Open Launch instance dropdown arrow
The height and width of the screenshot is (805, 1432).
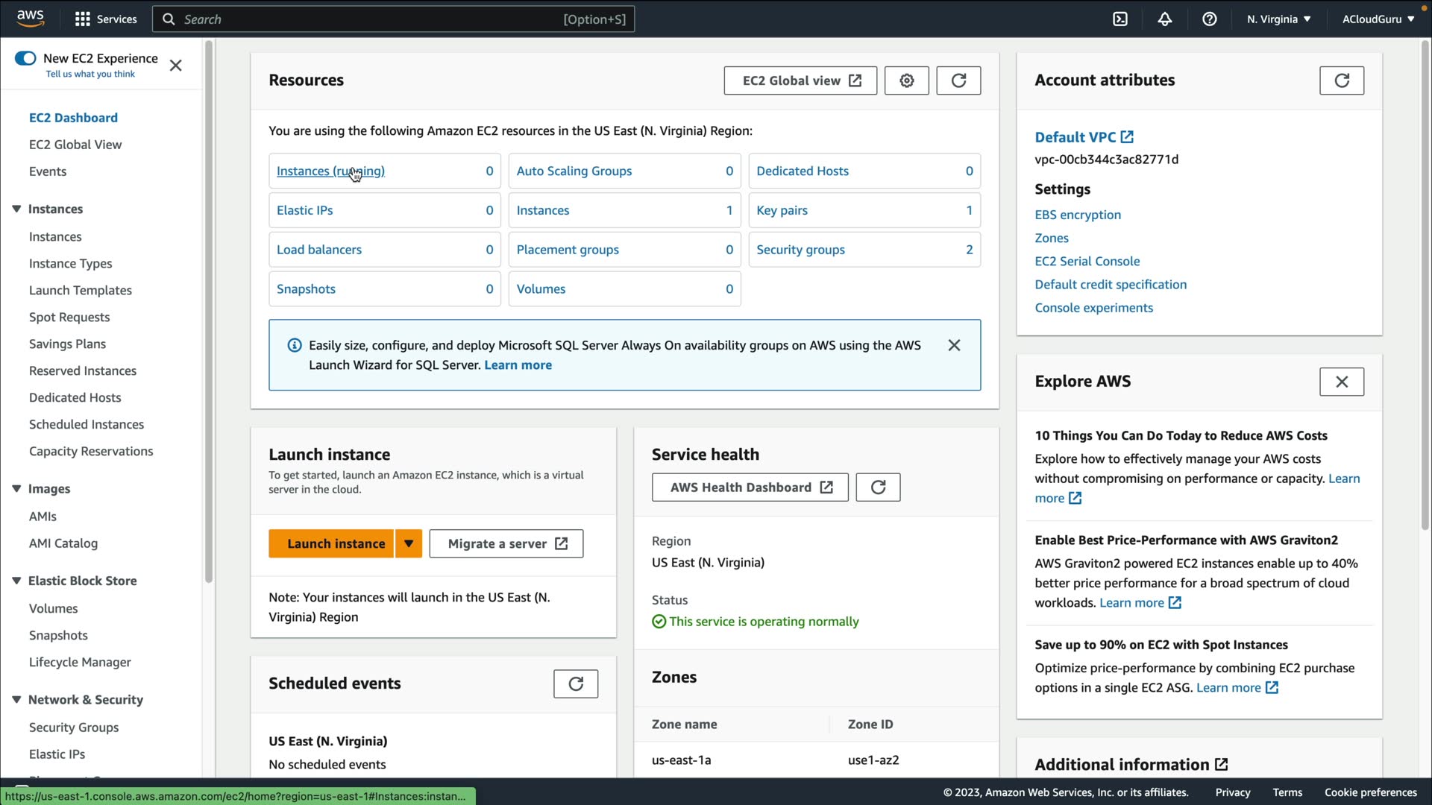(x=409, y=543)
